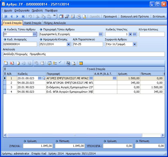
Task: Click the Προσωρινό button
Action: click(x=110, y=16)
